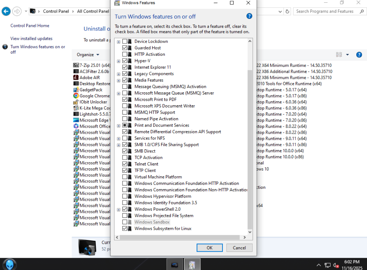This screenshot has height=270, width=367.
Task: Enable Microsoft XPS Document Writer
Action: [125, 106]
